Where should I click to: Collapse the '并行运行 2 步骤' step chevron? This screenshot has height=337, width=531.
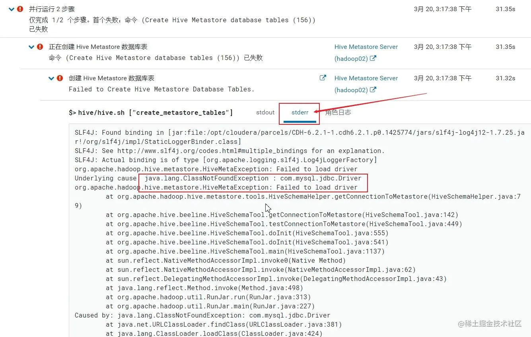click(x=11, y=9)
